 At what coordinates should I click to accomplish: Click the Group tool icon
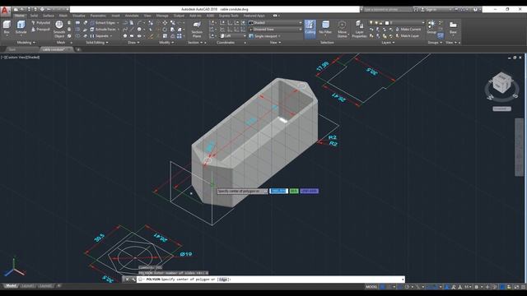pyautogui.click(x=431, y=27)
